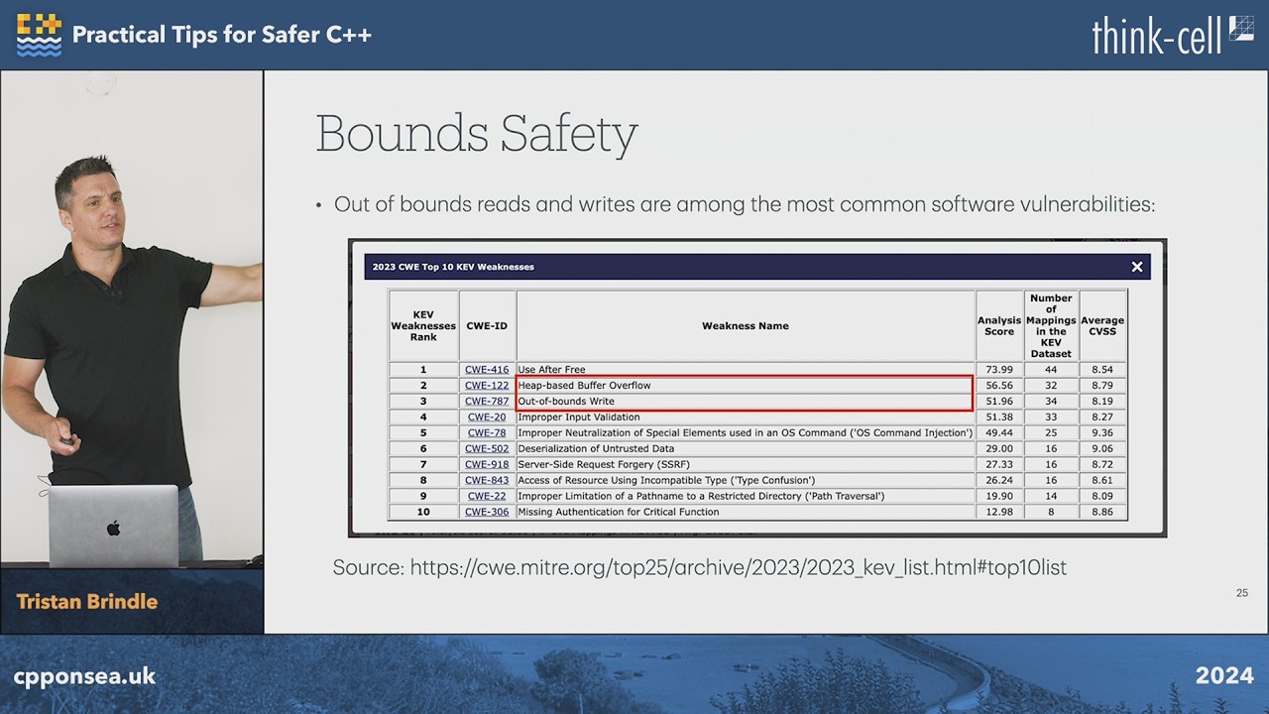Open the CWE-20 link

487,417
